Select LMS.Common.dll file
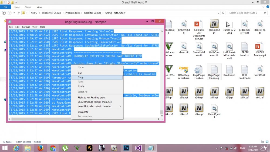This screenshot has width=270, height=152. click(214, 49)
